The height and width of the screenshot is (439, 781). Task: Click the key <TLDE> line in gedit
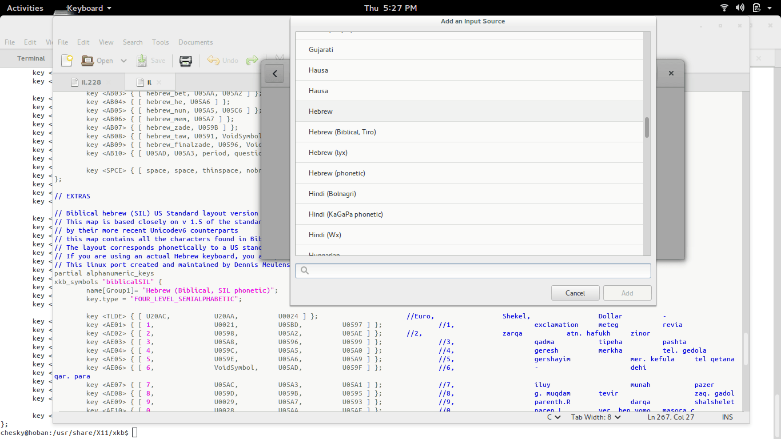202,316
